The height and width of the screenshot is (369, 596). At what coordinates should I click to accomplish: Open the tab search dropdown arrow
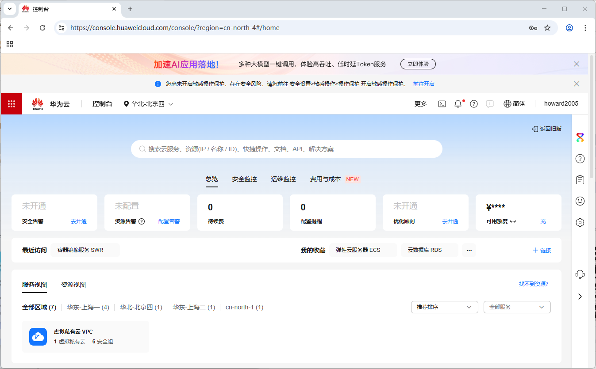pos(10,9)
